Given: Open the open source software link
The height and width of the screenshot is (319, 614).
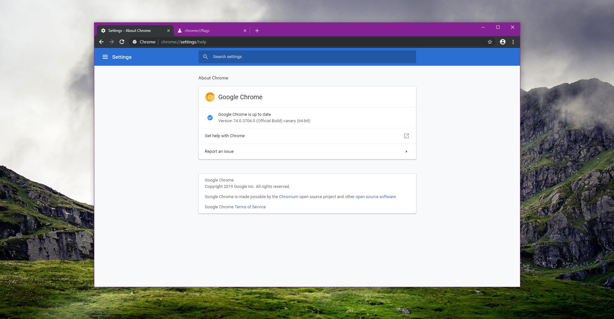Looking at the screenshot, I should tap(375, 197).
